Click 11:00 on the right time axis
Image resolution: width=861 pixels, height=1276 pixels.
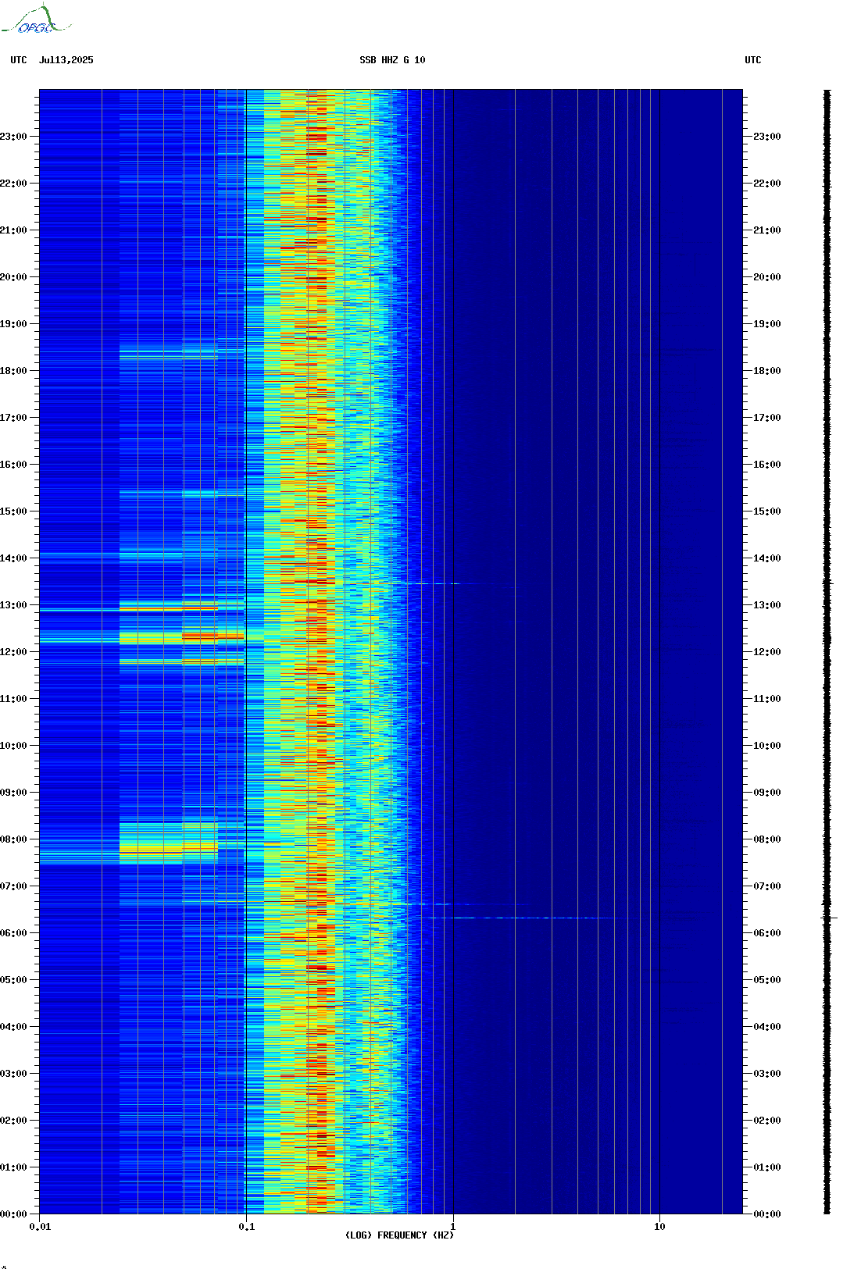pyautogui.click(x=767, y=699)
